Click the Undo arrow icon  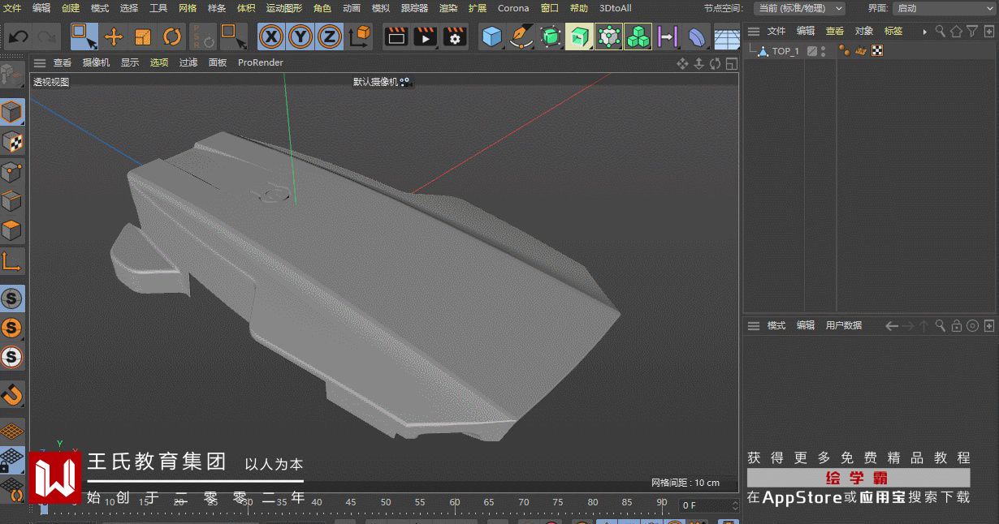(19, 37)
